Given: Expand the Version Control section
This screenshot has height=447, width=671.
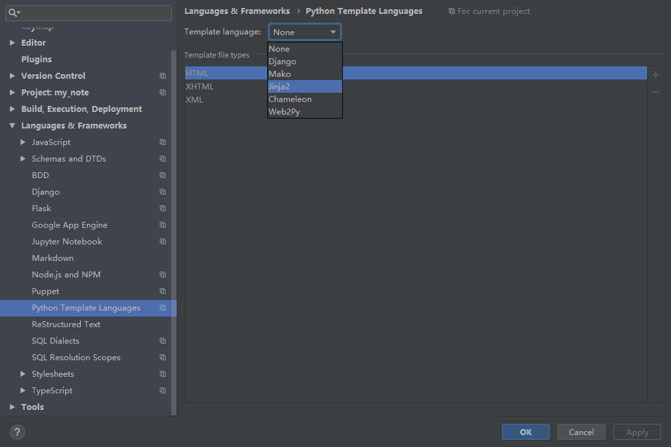Looking at the screenshot, I should (13, 75).
